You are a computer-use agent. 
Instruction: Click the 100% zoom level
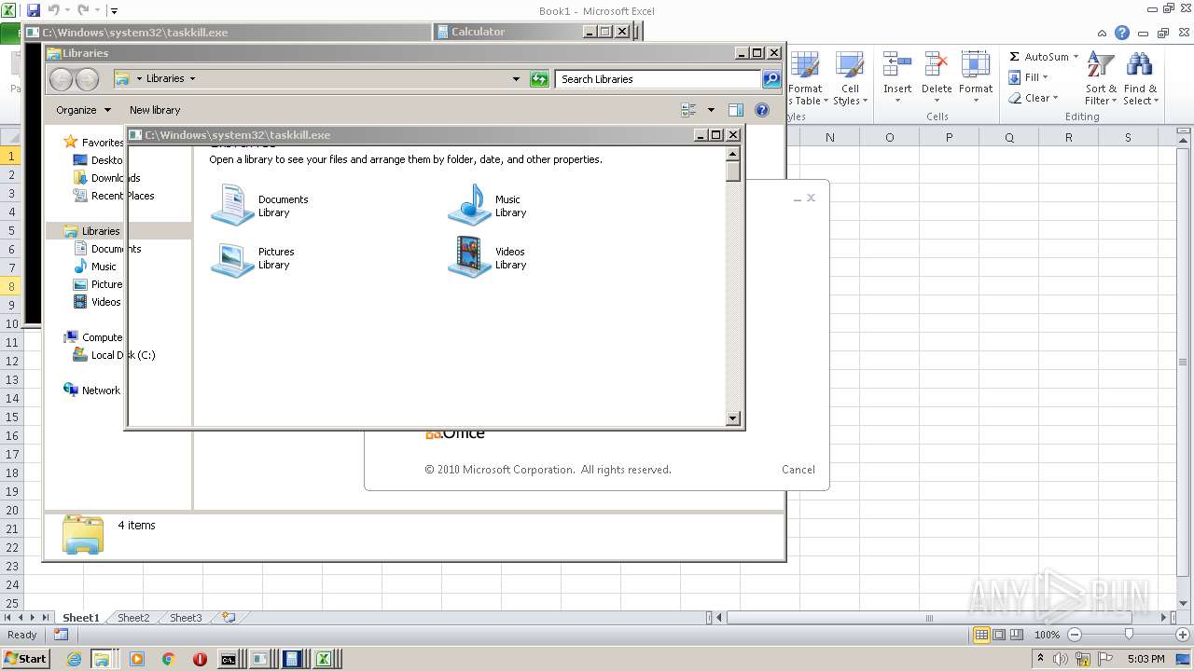(x=1047, y=635)
